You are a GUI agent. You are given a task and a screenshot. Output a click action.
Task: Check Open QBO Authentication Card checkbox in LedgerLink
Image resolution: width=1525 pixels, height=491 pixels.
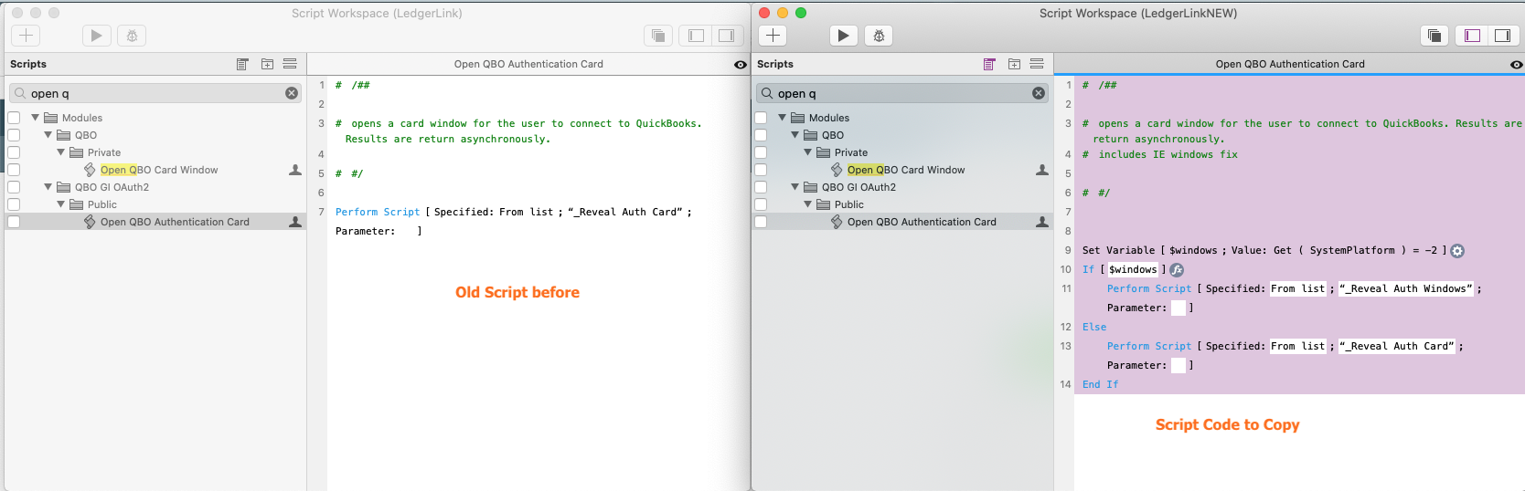[14, 222]
